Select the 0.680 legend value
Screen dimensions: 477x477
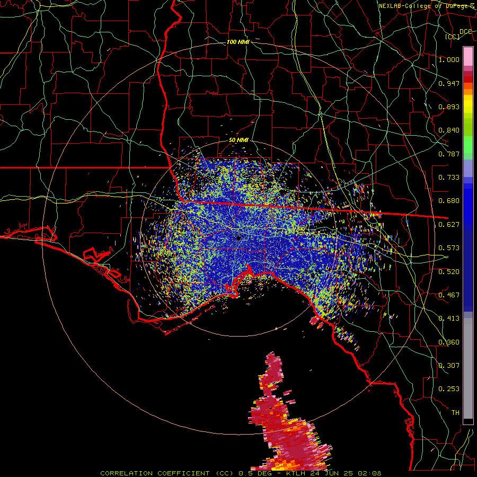(449, 201)
